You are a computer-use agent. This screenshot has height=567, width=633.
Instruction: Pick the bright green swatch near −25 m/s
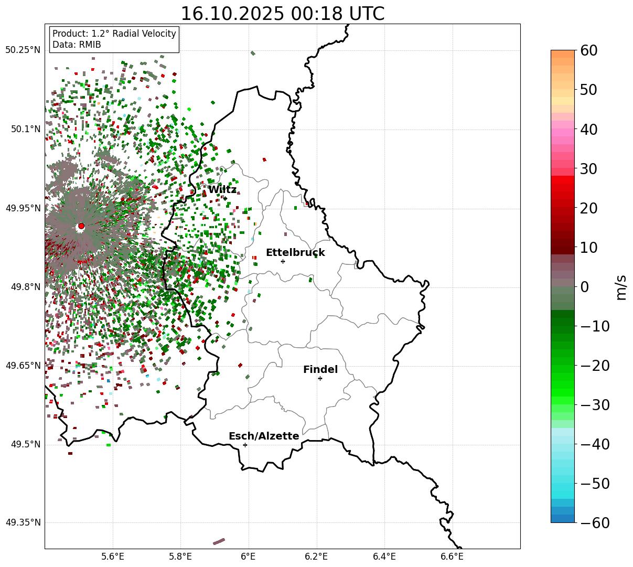tap(563, 384)
